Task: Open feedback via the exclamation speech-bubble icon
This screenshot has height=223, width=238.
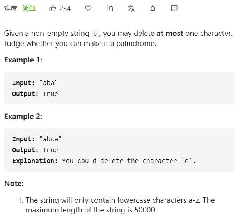Action: 174,8
